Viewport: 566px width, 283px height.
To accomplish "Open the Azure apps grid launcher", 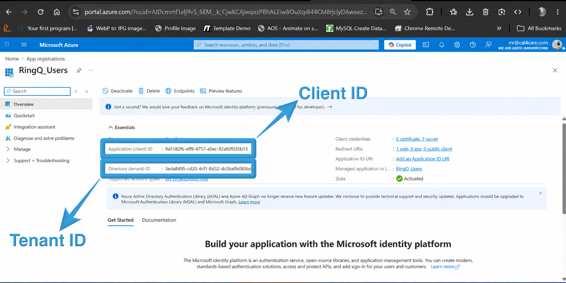I will [7, 45].
